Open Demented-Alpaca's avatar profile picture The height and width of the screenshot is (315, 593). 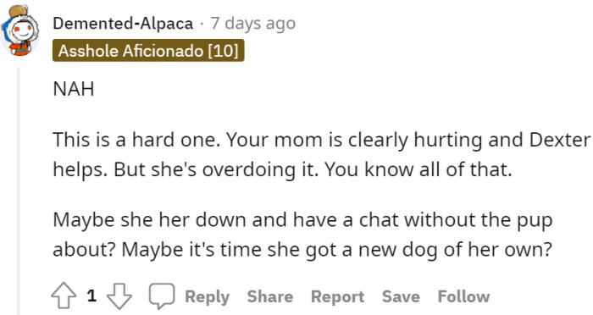(20, 30)
